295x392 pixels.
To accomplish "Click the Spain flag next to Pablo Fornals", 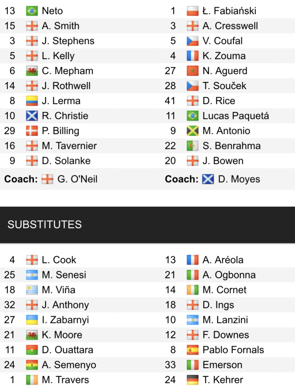I will click(x=192, y=350).
